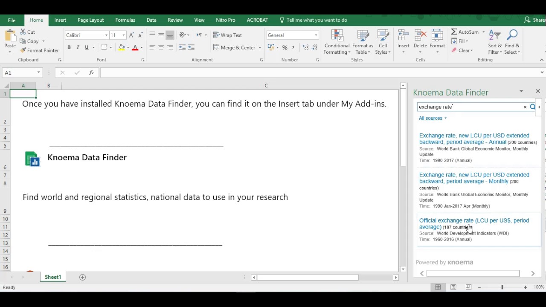Switch to Page Layout tab
This screenshot has height=307, width=546.
[x=90, y=20]
